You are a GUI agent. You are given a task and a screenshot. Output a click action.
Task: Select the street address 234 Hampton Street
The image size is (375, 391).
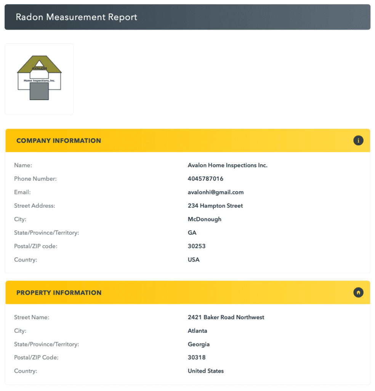pyautogui.click(x=215, y=205)
